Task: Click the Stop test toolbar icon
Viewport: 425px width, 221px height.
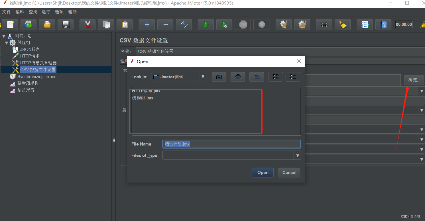Action: (x=243, y=24)
